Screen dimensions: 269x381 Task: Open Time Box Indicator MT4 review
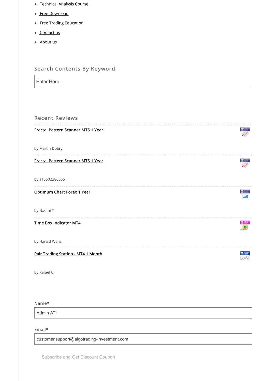click(58, 223)
